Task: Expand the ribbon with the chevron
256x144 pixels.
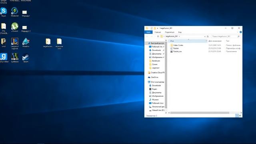Action: tap(238, 32)
